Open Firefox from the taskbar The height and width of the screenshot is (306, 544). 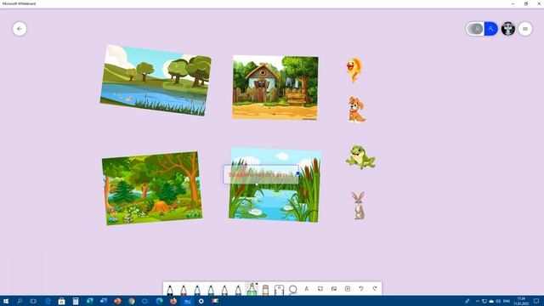point(173,301)
